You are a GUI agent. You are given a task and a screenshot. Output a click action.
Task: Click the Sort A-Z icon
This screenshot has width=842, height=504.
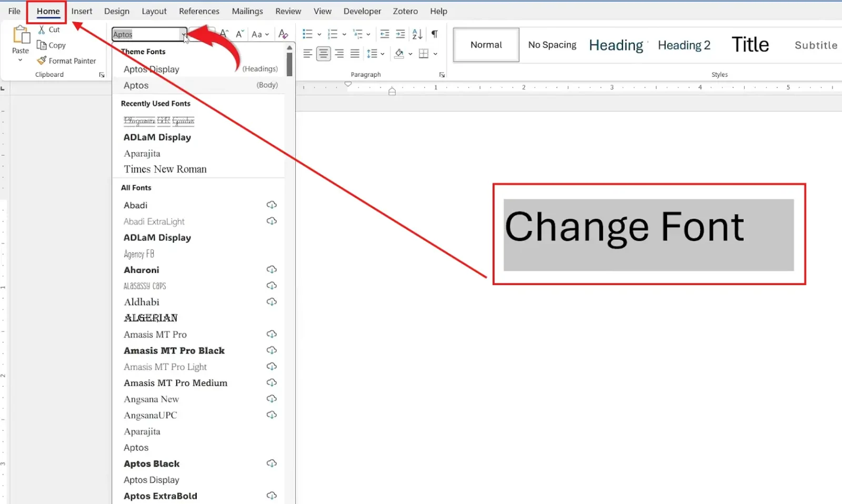tap(417, 34)
